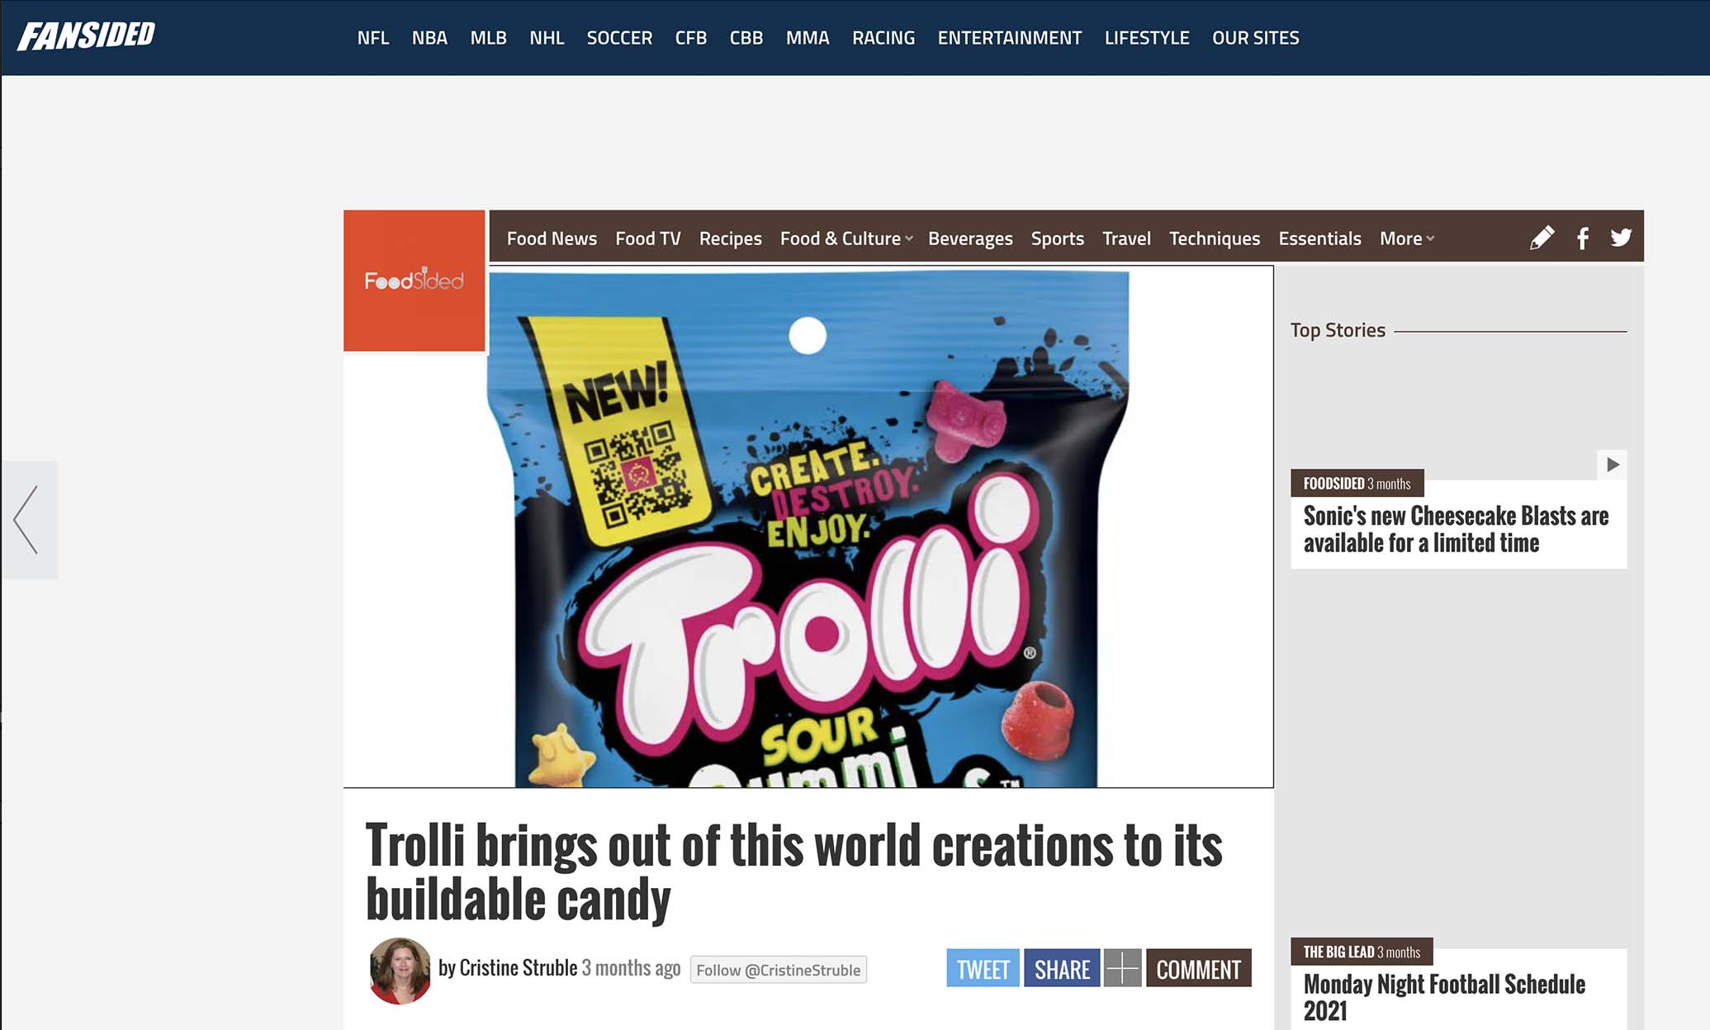Open the Beverages section

[x=970, y=239]
